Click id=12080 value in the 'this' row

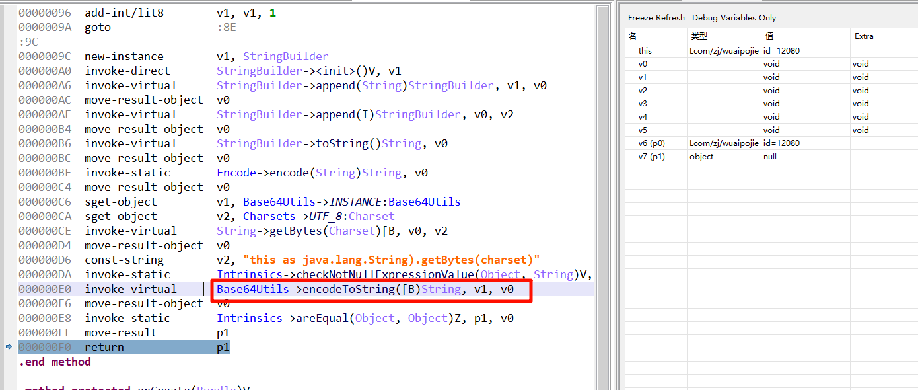coord(781,51)
